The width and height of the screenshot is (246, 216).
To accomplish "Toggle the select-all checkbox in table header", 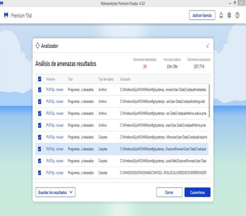I will 40,79.
